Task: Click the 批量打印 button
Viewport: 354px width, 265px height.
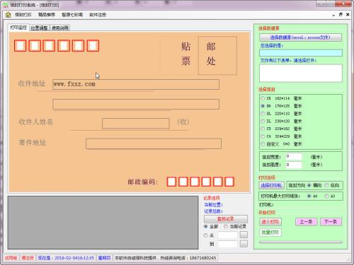Action: coord(270,232)
